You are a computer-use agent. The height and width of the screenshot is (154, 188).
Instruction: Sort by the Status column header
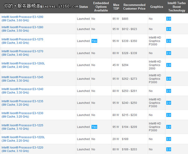tap(83, 7)
